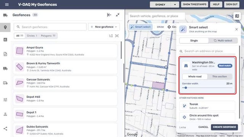
Task: Open the map layers icon
Action: 237,16
